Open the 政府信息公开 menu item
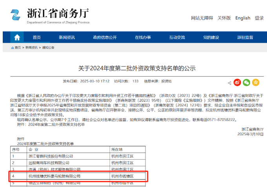Image resolution: width=267 pixels, height=187 pixels. click(105, 38)
